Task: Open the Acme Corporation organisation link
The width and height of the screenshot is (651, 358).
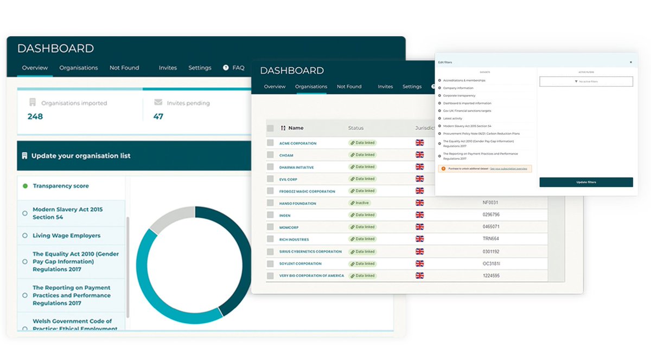Action: (298, 144)
